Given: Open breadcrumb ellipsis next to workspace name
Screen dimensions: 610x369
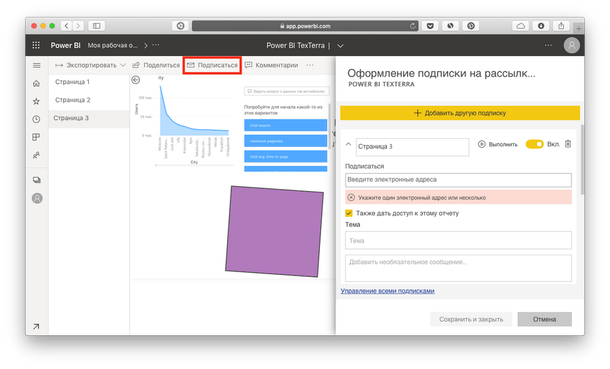Looking at the screenshot, I should [x=156, y=45].
